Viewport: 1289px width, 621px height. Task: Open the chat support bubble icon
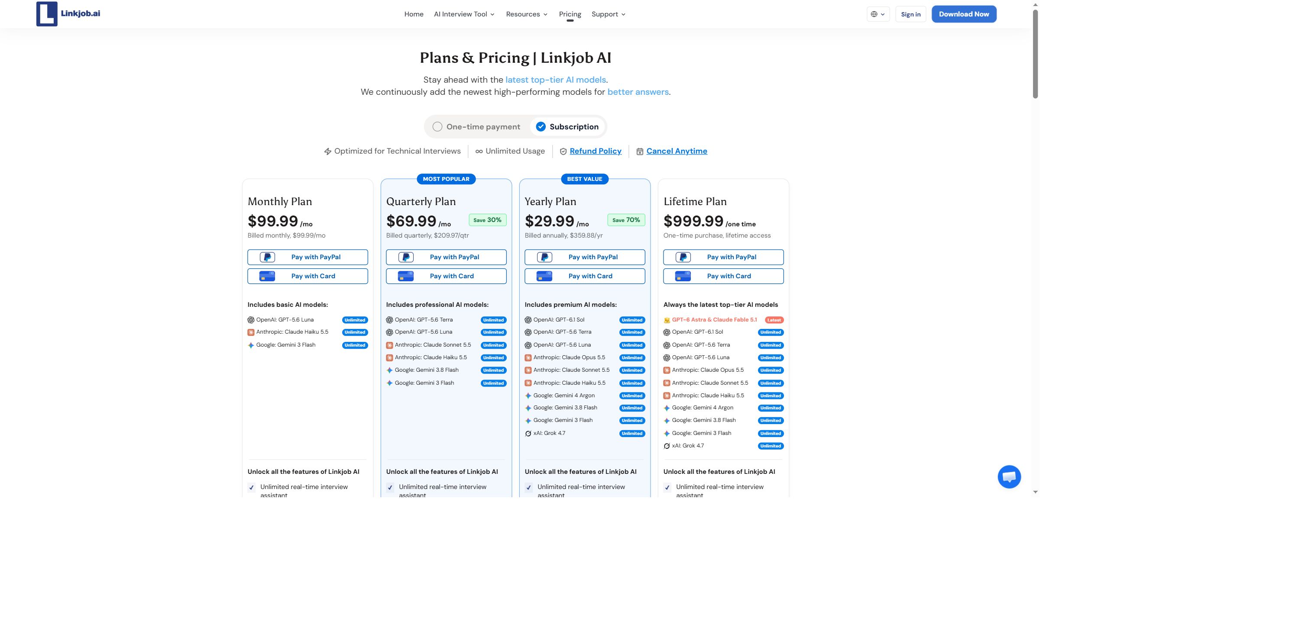[1009, 476]
